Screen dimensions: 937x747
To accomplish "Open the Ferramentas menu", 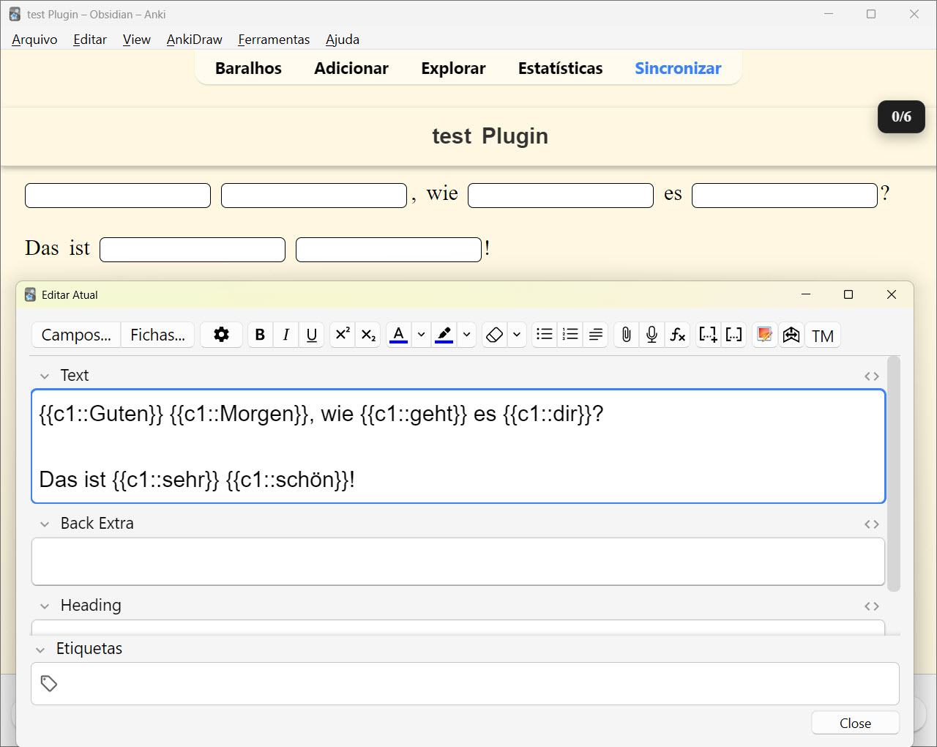I will (x=274, y=40).
